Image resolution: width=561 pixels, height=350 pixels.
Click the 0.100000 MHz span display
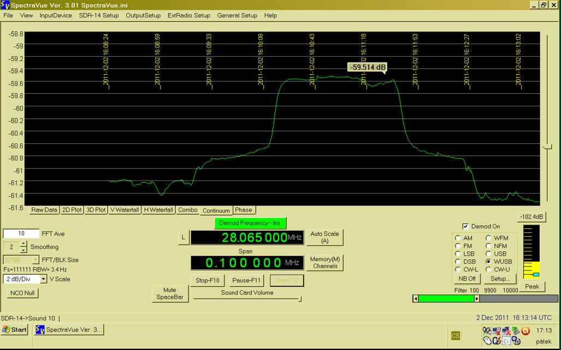(247, 263)
